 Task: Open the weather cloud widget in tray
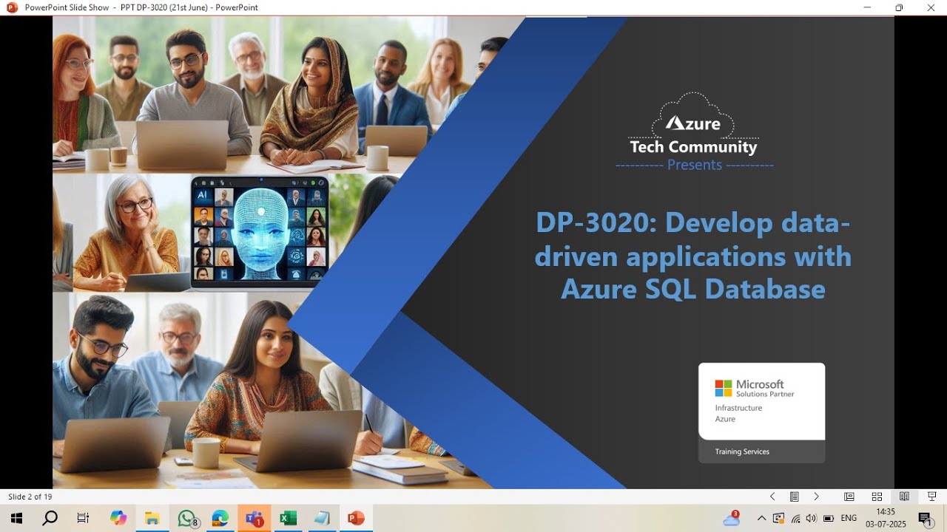(732, 518)
